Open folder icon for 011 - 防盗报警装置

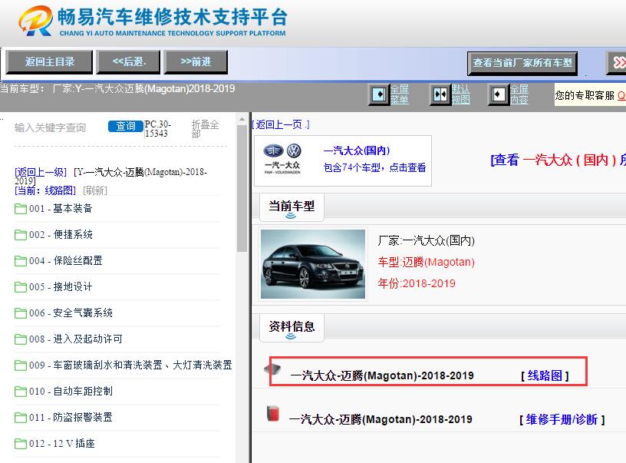(x=21, y=418)
